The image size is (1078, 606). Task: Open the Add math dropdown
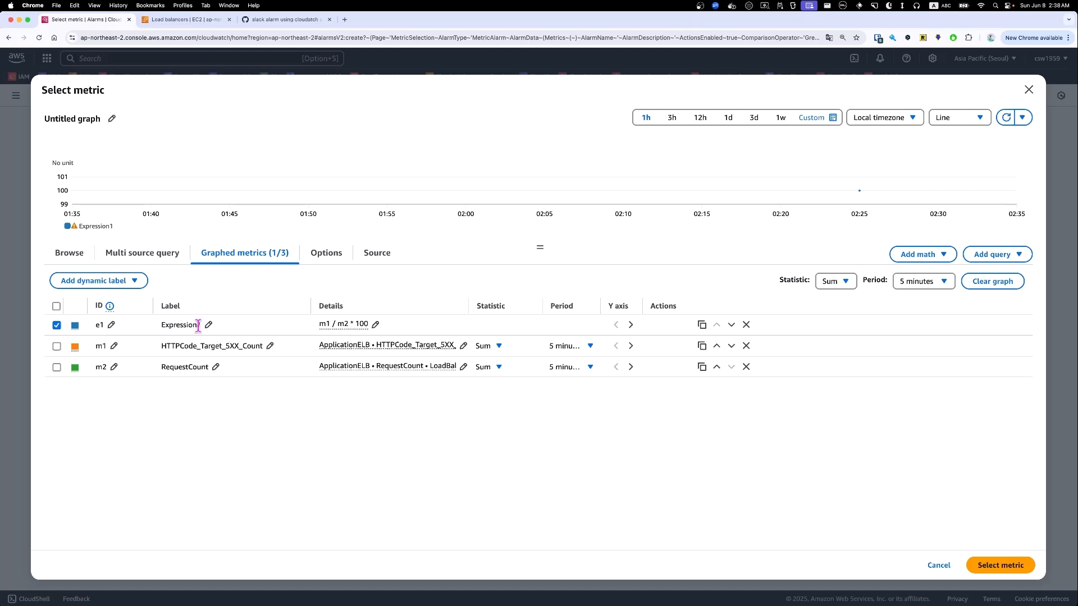tap(922, 255)
